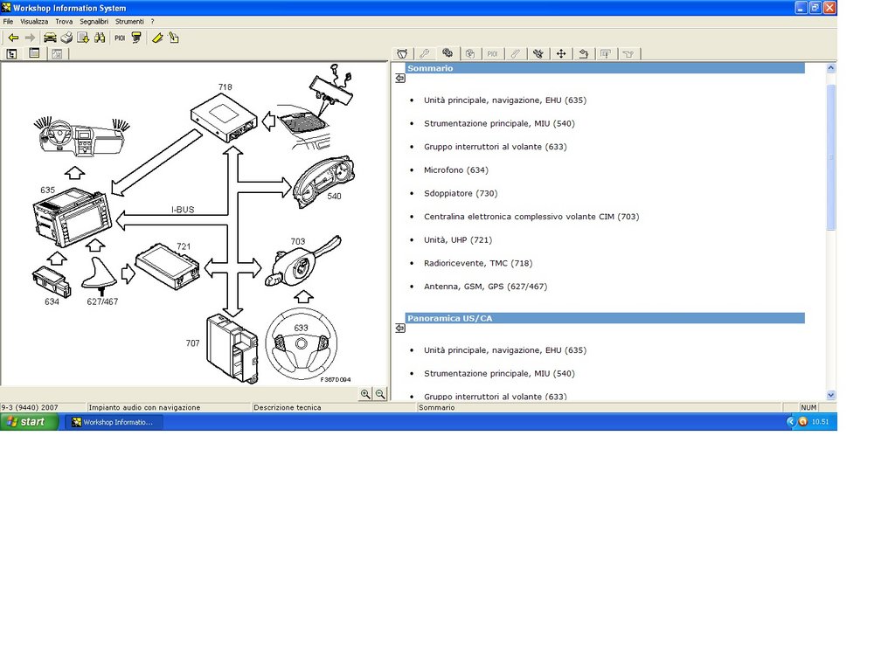
Task: Click the return icon below Sommario heading
Action: 400,78
